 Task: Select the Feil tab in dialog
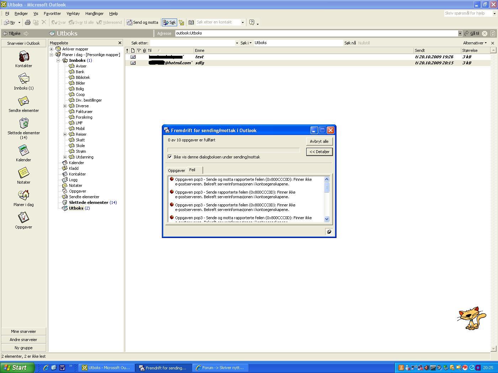pos(195,170)
